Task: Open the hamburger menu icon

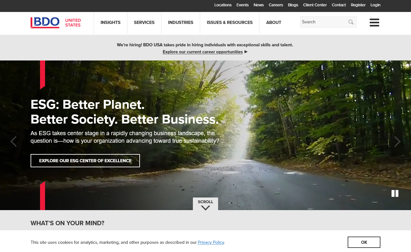Action: point(374,22)
